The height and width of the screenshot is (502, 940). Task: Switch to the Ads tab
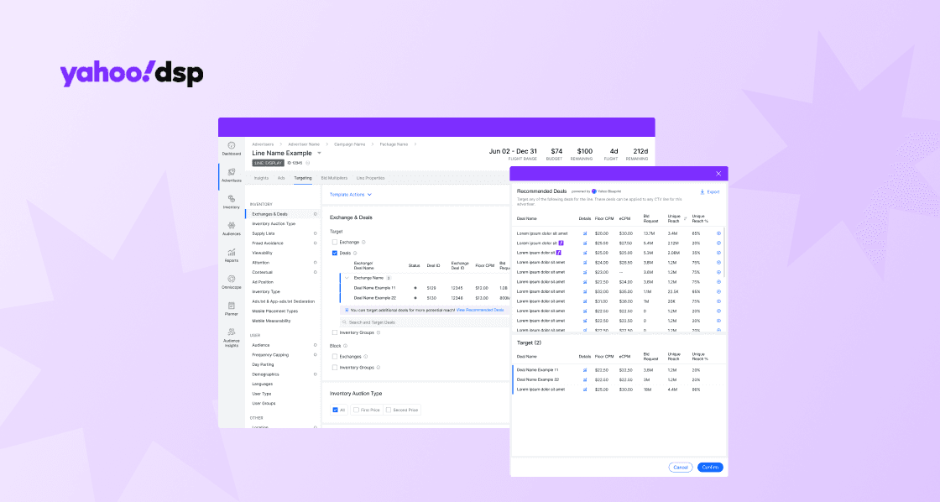point(281,178)
